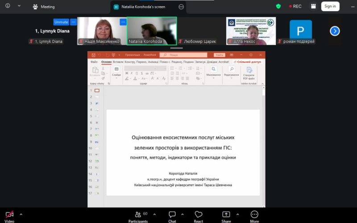Click the blue Unmute button
357x223 pixels.
click(x=61, y=22)
